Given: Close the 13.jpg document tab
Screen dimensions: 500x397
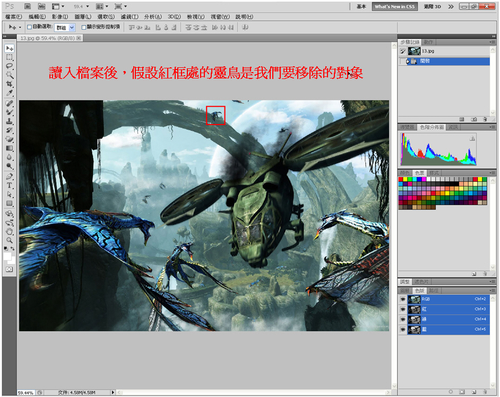Looking at the screenshot, I should pyautogui.click(x=79, y=38).
